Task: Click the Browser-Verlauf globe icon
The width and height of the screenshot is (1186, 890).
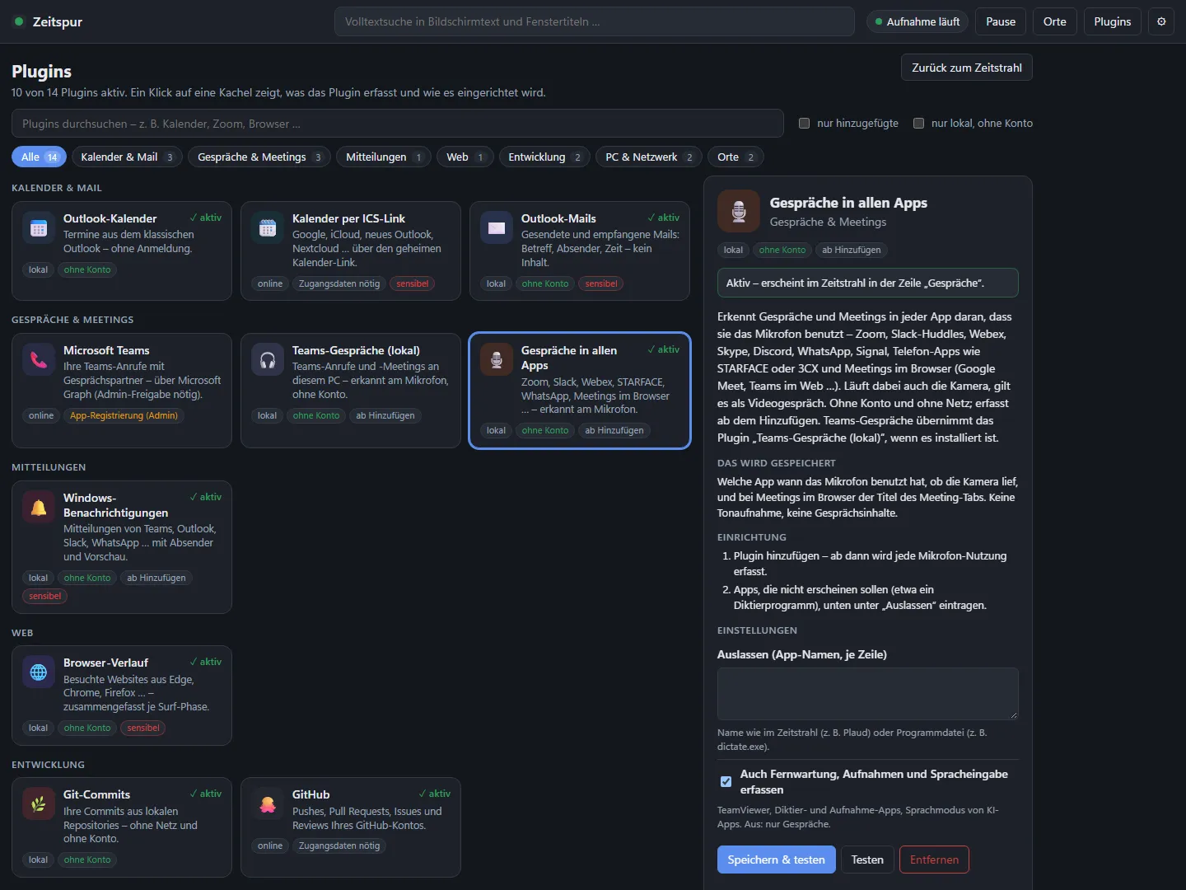Action: click(x=39, y=672)
